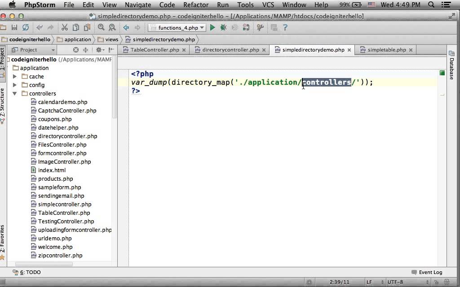Click the Undo arrow icon
This screenshot has width=460, height=287.
(x=40, y=27)
